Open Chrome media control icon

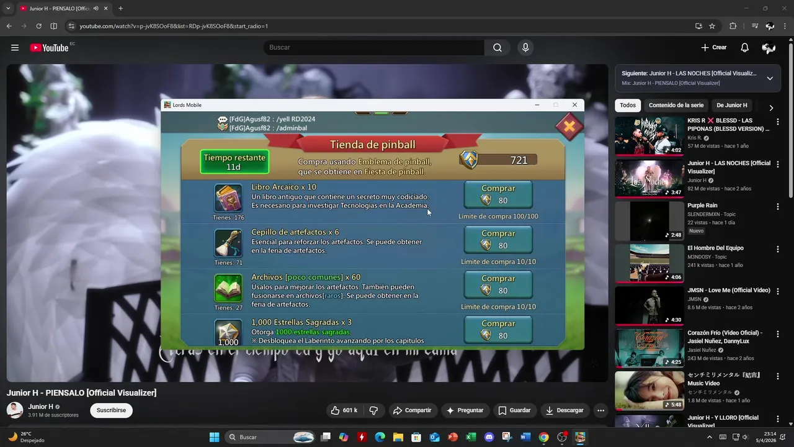pos(755,26)
